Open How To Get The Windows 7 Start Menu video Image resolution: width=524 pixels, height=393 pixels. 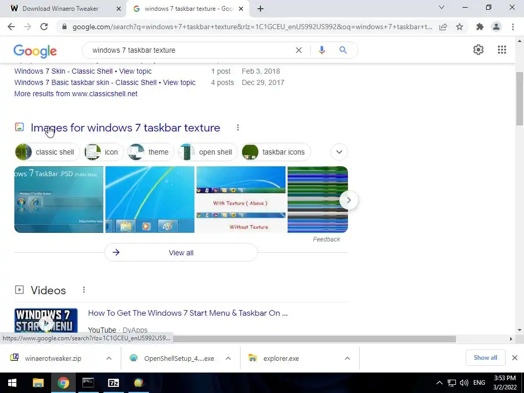(188, 313)
